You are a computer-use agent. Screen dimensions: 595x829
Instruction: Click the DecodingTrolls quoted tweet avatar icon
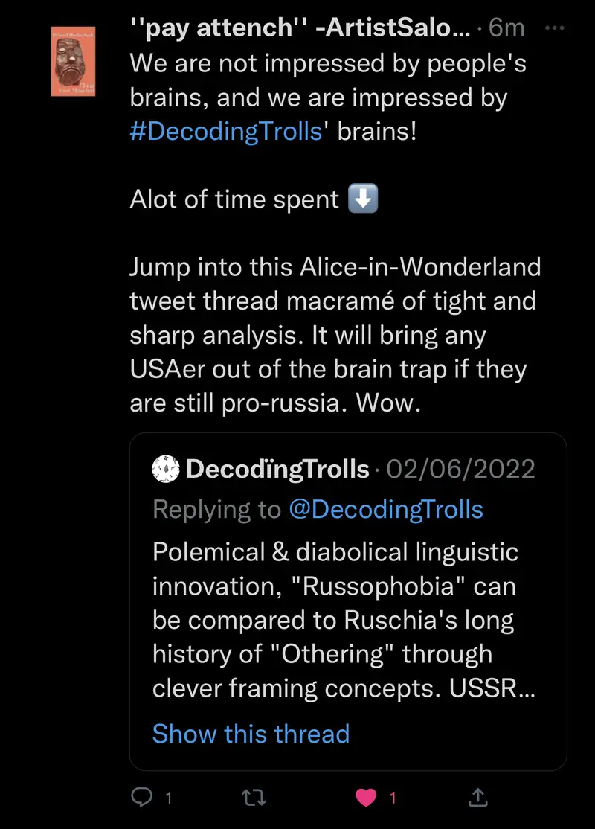pos(167,469)
